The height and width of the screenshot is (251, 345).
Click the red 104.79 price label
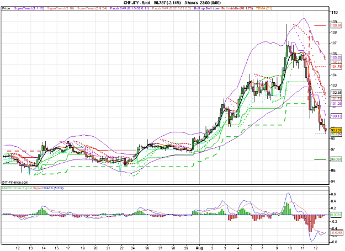(336, 67)
